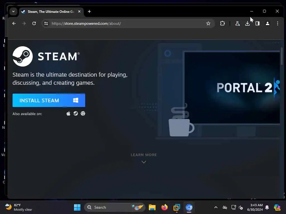Open the Extensions puzzle icon
This screenshot has height=214, width=286.
(222, 23)
